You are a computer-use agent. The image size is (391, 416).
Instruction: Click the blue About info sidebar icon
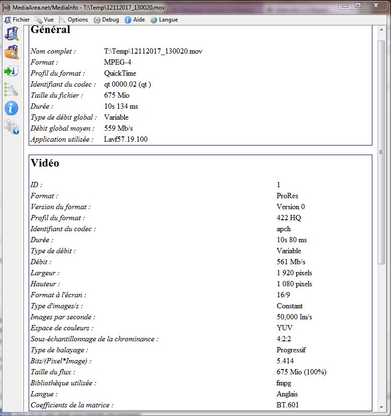(11, 108)
